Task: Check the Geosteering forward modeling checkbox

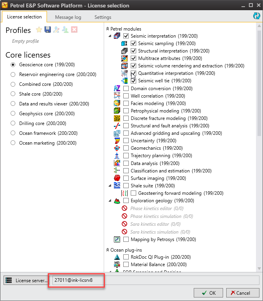Action: point(133,193)
